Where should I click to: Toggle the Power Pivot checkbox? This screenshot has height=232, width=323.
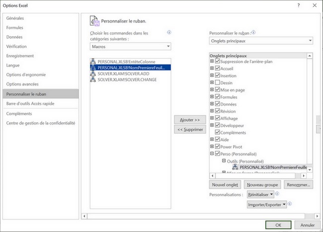point(217,147)
